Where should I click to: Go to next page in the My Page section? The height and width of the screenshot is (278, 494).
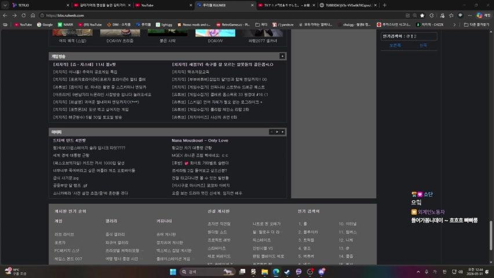[x=277, y=131]
